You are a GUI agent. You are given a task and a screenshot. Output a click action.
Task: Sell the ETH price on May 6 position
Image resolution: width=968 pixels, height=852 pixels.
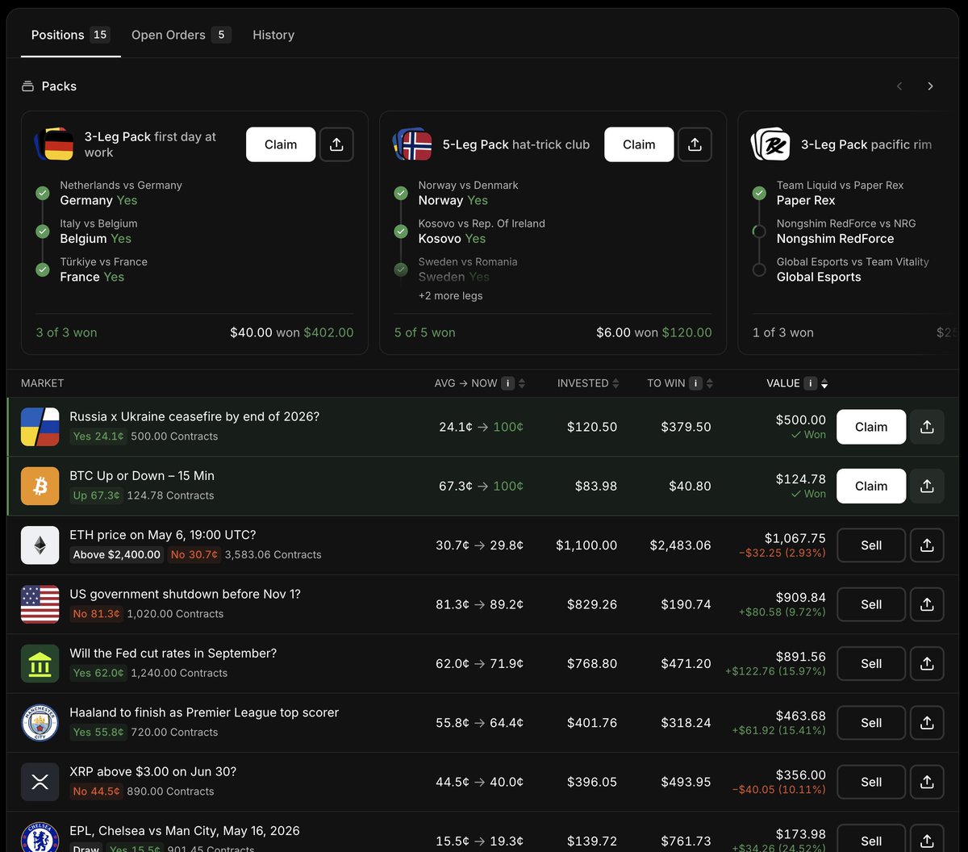coord(871,545)
